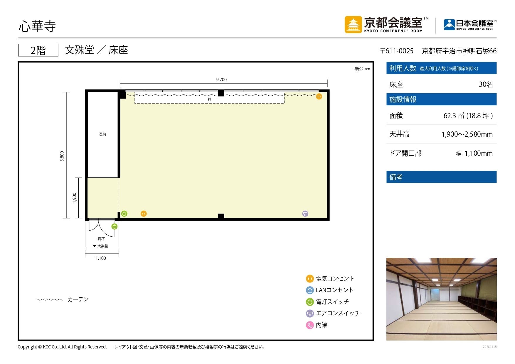Click the green switch inside the room entrance
The image size is (515, 364).
124,214
